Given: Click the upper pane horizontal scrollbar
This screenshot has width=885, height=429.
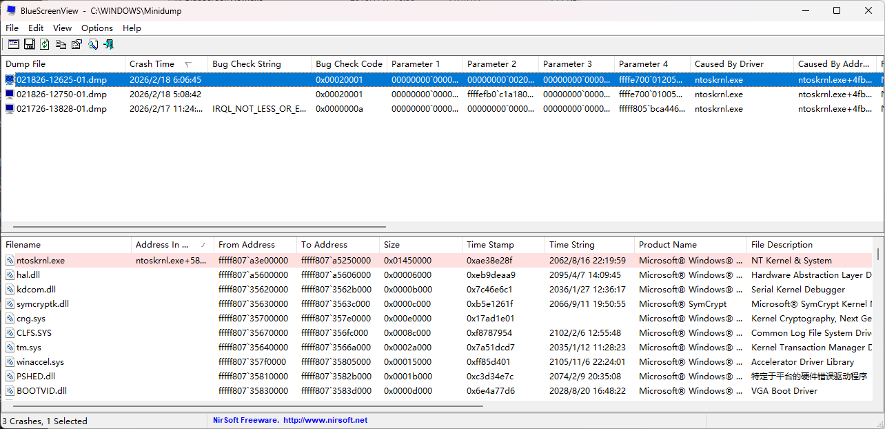Looking at the screenshot, I should coord(193,226).
